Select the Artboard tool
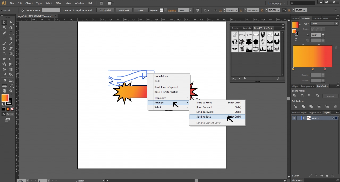This screenshot has width=340, height=182. click(x=5, y=86)
